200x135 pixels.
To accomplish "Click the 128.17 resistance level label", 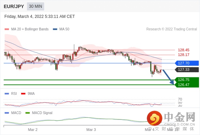I will point(183,55).
